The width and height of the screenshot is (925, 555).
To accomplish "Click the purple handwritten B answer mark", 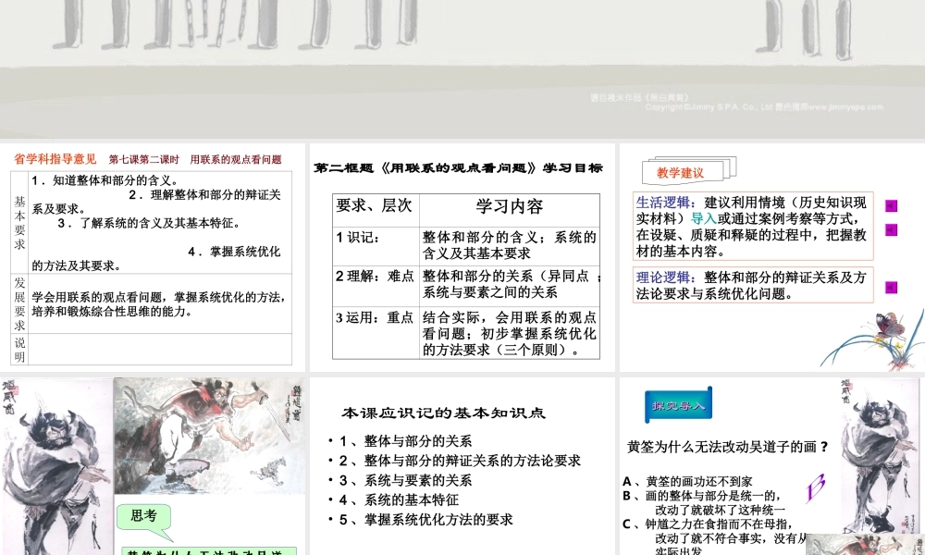I will pyautogui.click(x=816, y=487).
